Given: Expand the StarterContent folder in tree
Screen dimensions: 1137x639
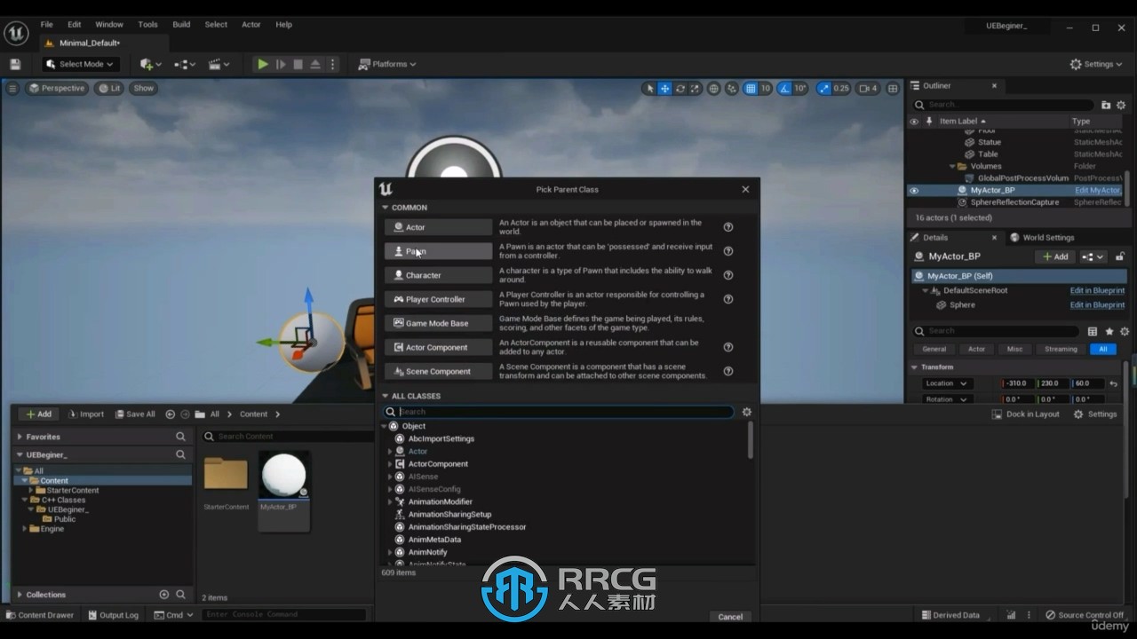Looking at the screenshot, I should point(31,490).
